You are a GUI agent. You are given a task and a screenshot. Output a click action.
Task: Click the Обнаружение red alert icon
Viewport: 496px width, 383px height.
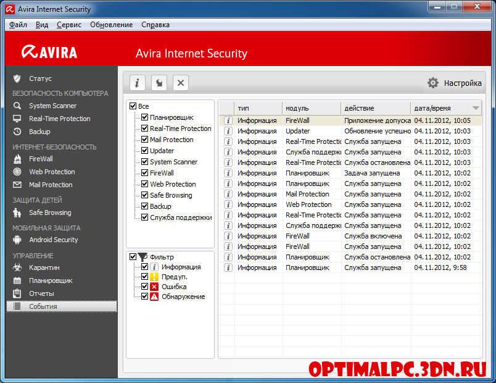[x=154, y=297]
